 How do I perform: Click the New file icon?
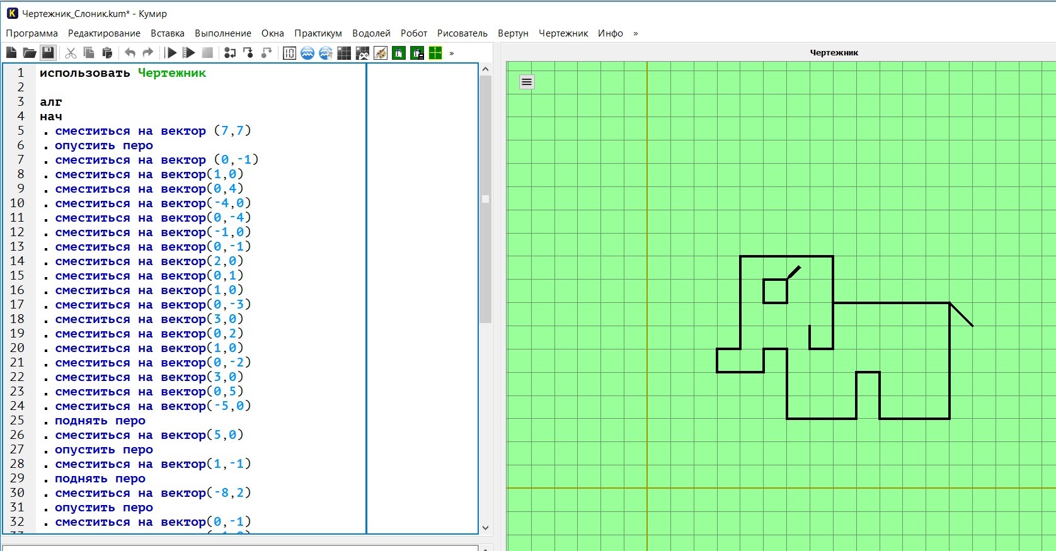click(11, 53)
